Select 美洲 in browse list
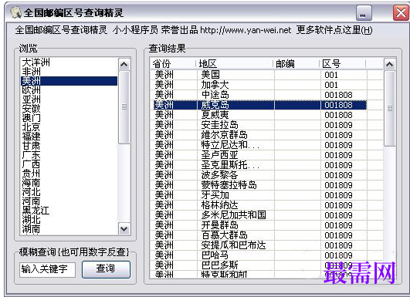Viewport: 410px width, 297px height. (x=69, y=81)
